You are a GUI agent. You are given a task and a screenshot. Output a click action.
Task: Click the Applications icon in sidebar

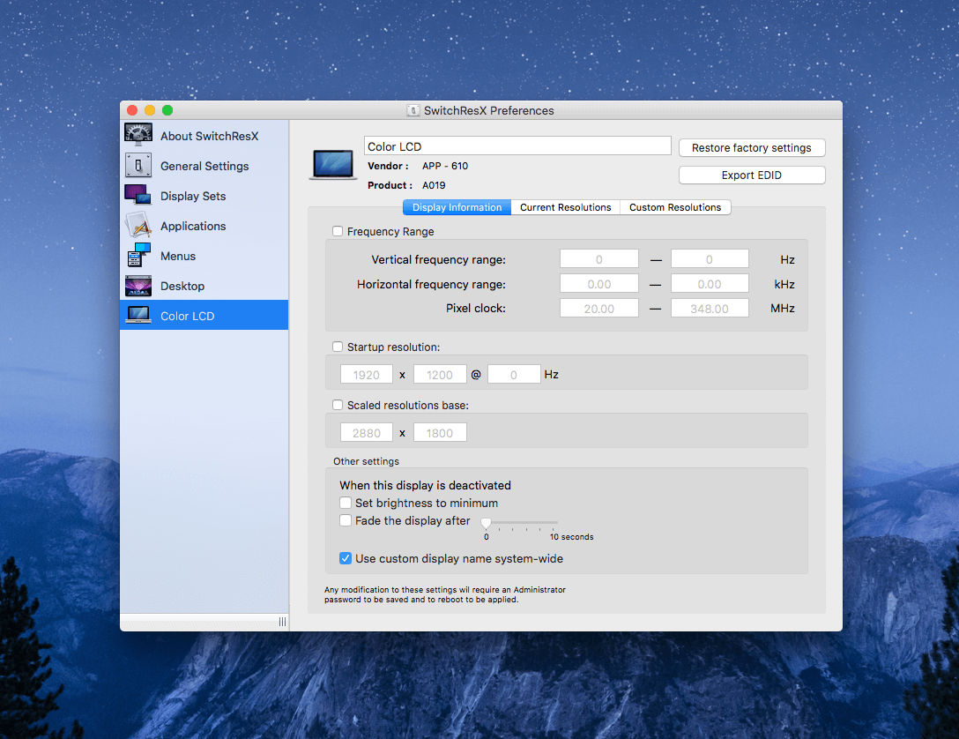click(x=138, y=225)
